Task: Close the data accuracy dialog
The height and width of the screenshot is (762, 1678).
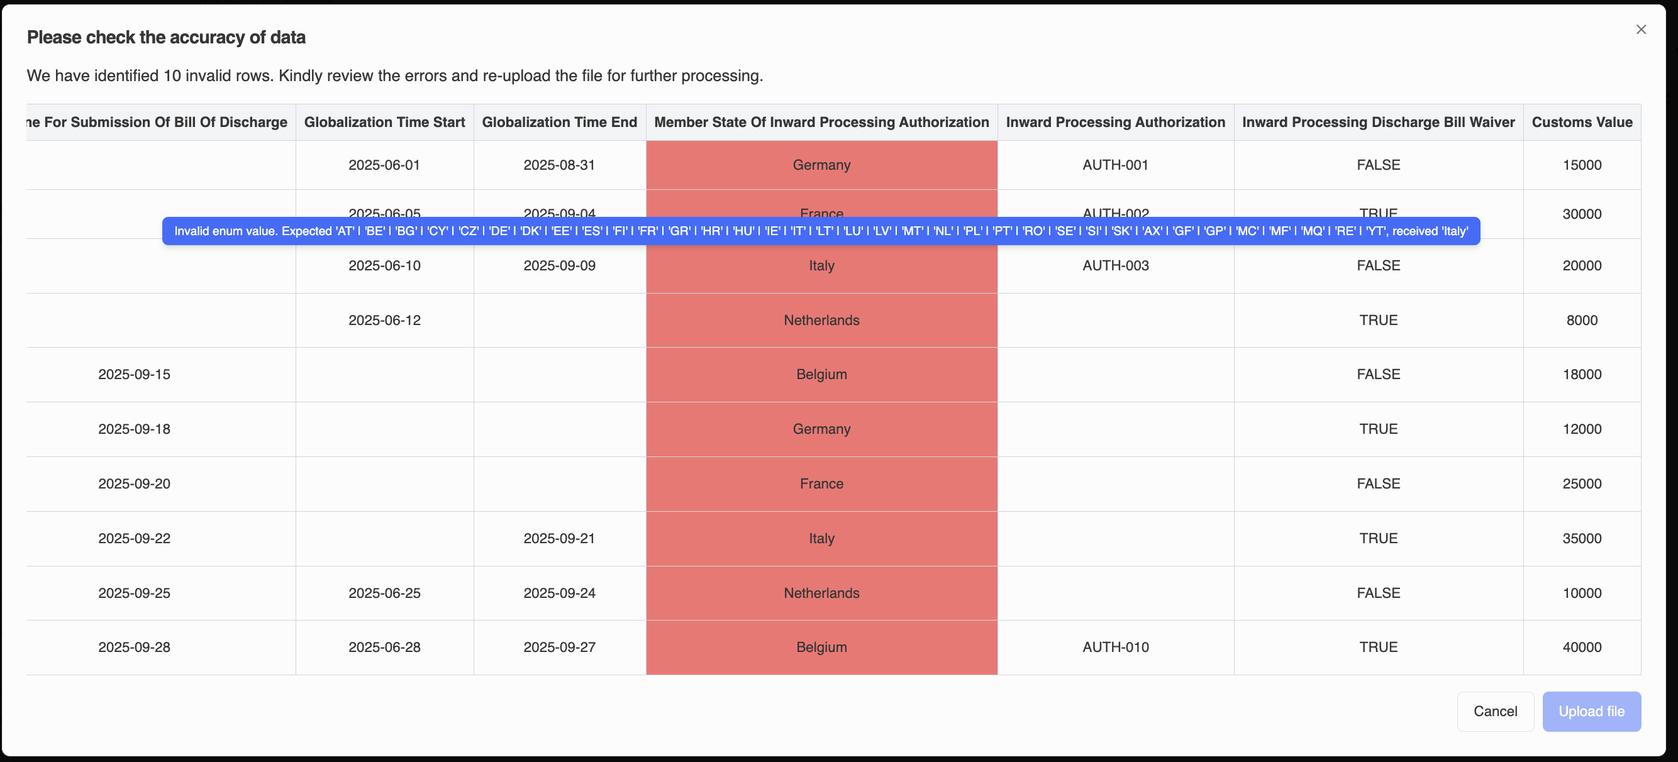Action: click(1641, 30)
